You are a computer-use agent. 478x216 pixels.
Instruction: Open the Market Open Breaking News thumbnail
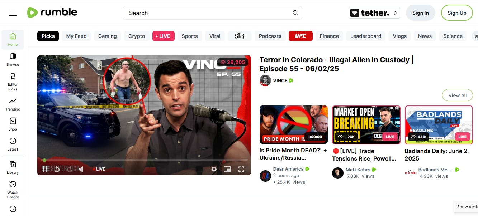pyautogui.click(x=366, y=125)
